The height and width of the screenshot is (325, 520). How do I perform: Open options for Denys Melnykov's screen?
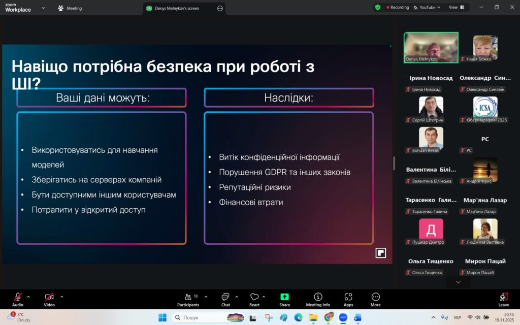pyautogui.click(x=220, y=8)
